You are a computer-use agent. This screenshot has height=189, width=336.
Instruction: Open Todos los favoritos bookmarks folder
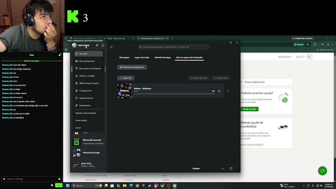tap(325, 50)
